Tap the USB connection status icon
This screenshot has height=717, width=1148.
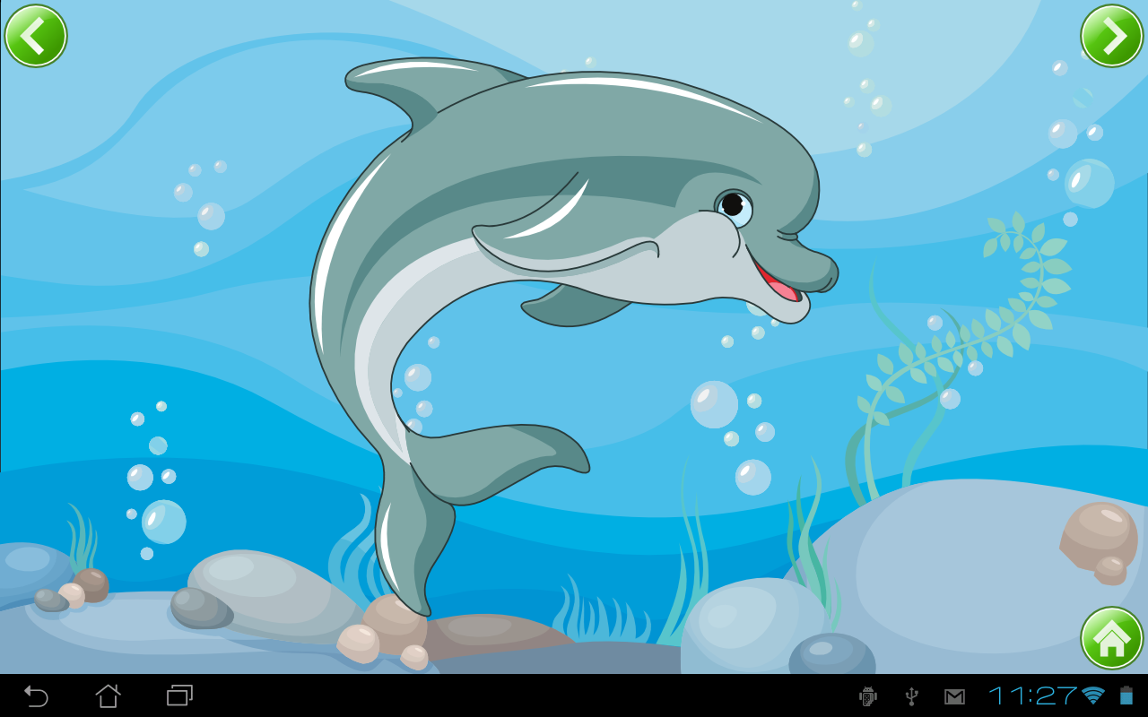tap(911, 695)
